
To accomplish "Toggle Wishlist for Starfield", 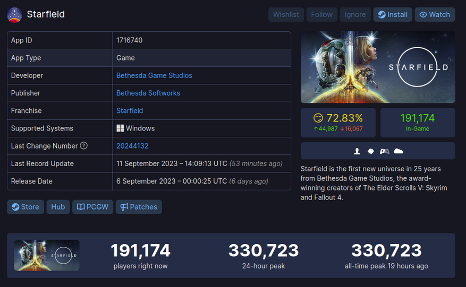I will [286, 14].
